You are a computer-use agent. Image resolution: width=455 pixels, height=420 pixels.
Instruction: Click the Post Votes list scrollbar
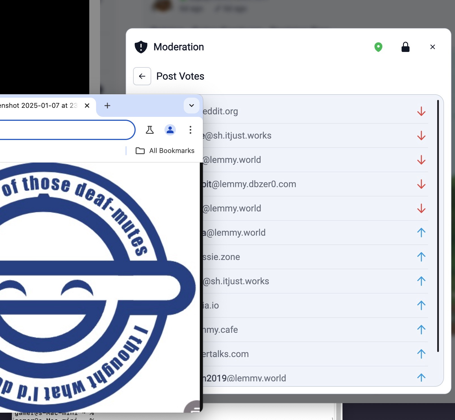click(438, 226)
